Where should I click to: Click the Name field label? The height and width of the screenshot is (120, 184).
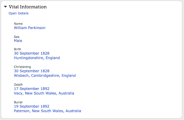(18, 24)
